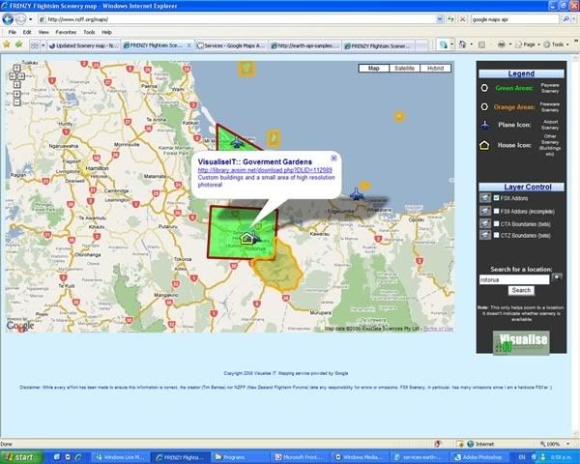Enable FS9 Addons (incomplete) layer

pos(495,211)
